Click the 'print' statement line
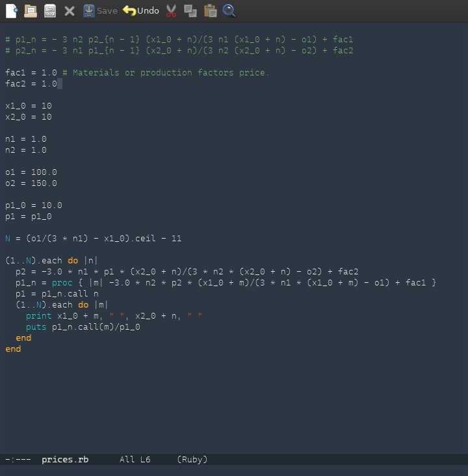Viewport: 468px width, 476px height. pyautogui.click(x=114, y=316)
